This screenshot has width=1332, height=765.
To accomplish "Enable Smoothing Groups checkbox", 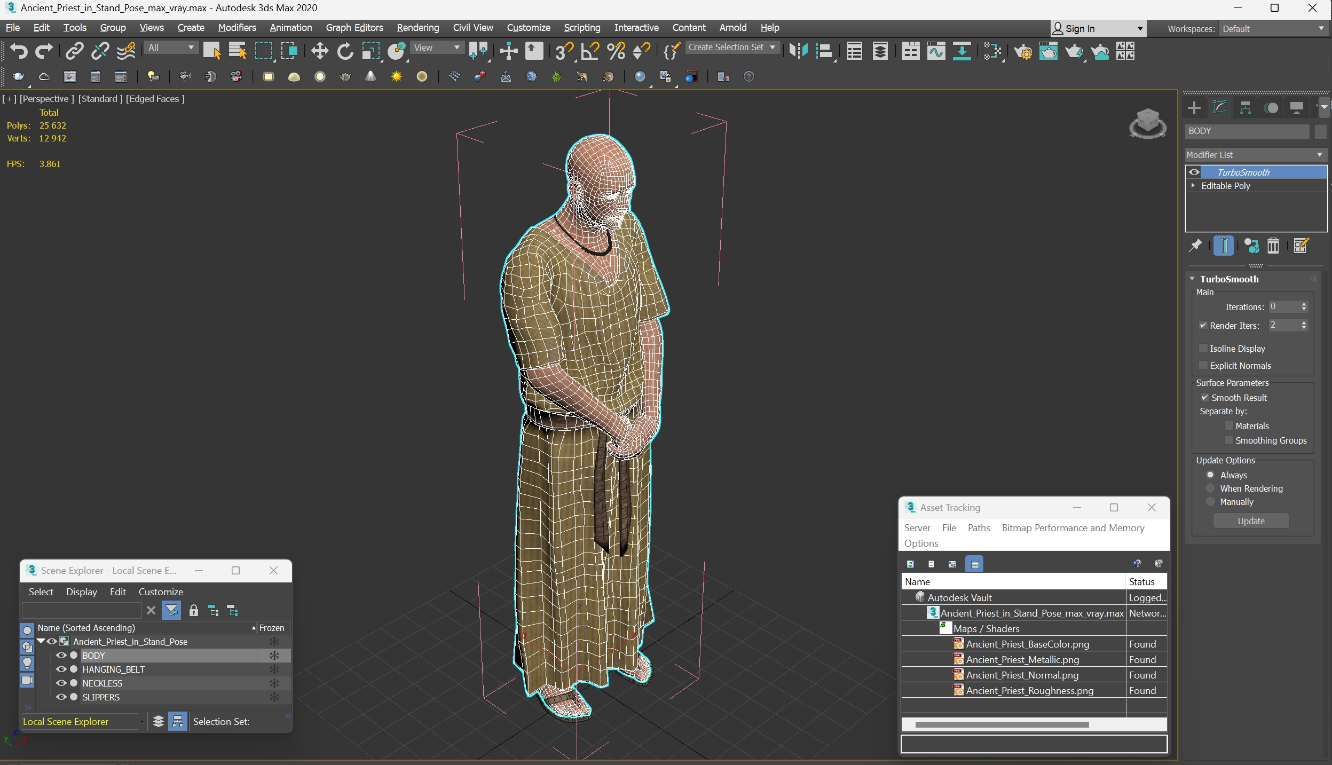I will (x=1229, y=440).
